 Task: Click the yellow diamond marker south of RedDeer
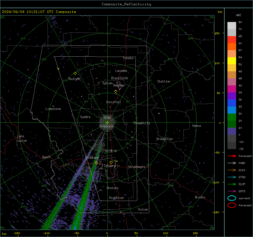tap(116, 92)
